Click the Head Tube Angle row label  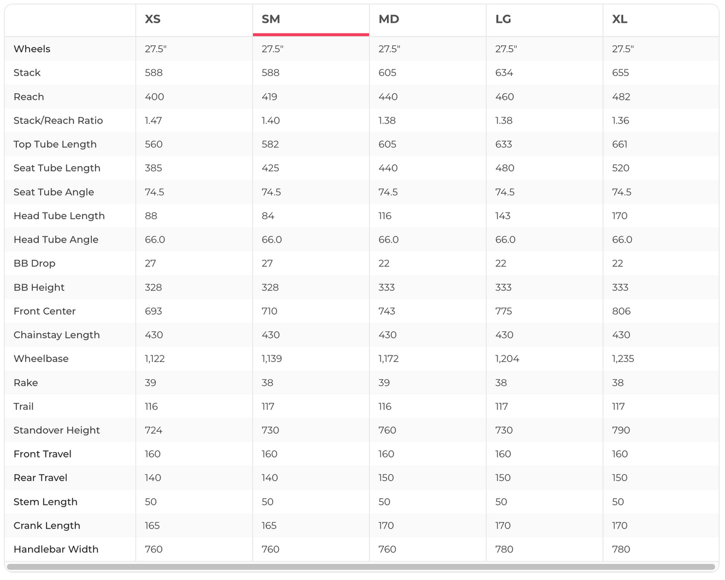(56, 240)
